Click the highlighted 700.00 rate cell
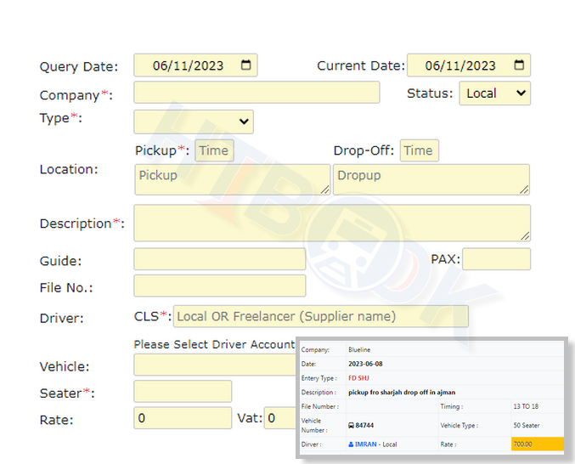This screenshot has width=575, height=464. click(537, 444)
